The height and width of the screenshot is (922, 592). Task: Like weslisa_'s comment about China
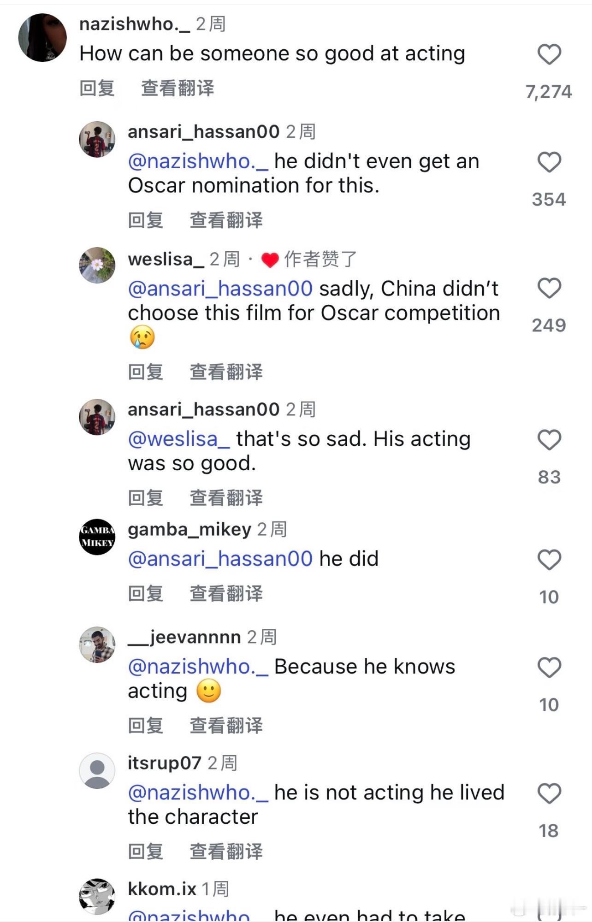point(549,288)
